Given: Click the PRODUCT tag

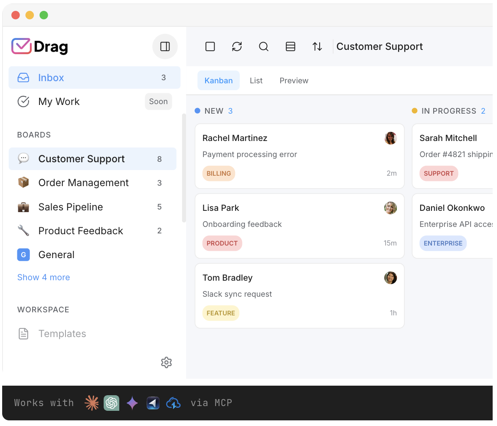Looking at the screenshot, I should (x=222, y=243).
